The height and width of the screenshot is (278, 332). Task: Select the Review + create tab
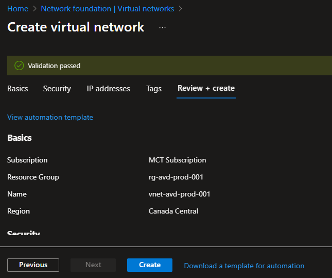pyautogui.click(x=206, y=88)
